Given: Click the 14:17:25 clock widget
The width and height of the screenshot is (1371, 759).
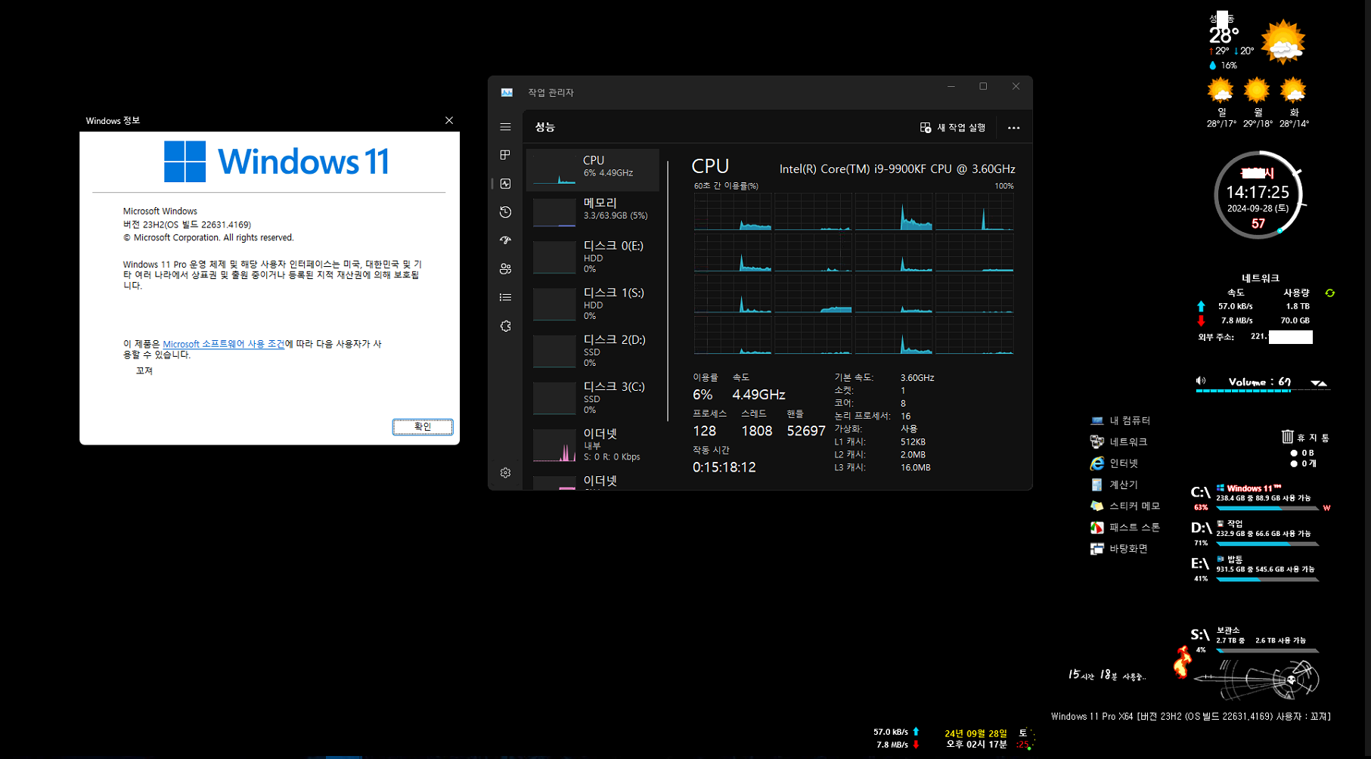Looking at the screenshot, I should 1258,194.
